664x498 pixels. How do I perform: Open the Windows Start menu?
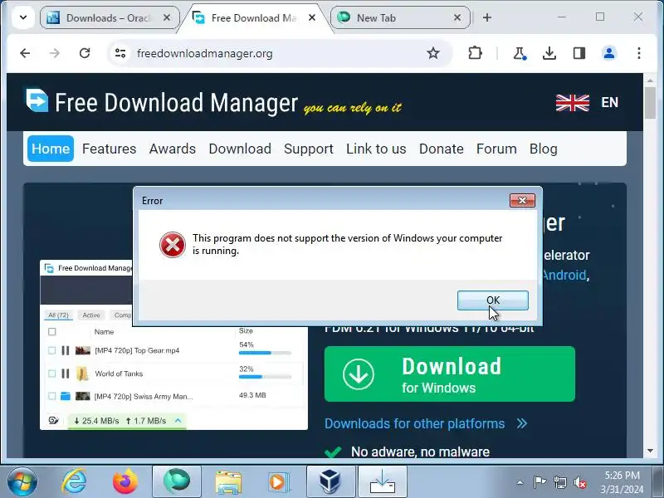click(22, 481)
